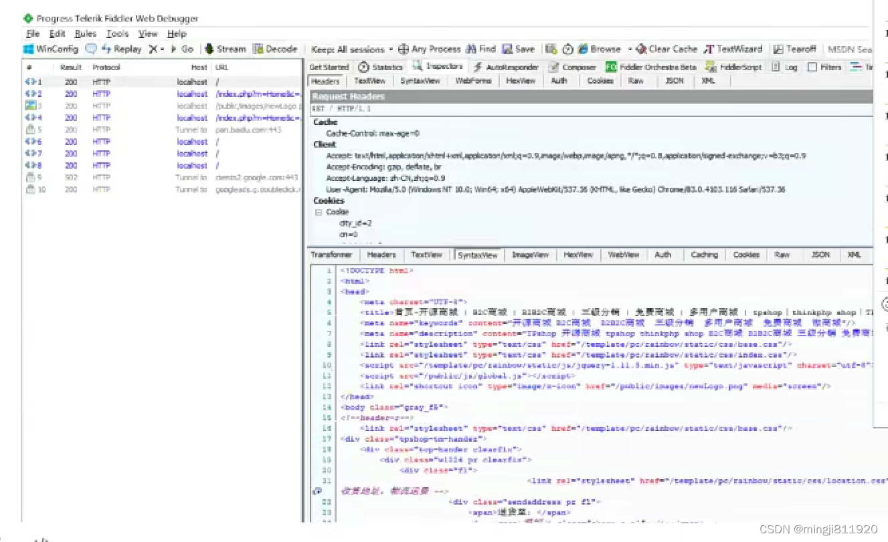Open the Tools menu

(x=117, y=33)
